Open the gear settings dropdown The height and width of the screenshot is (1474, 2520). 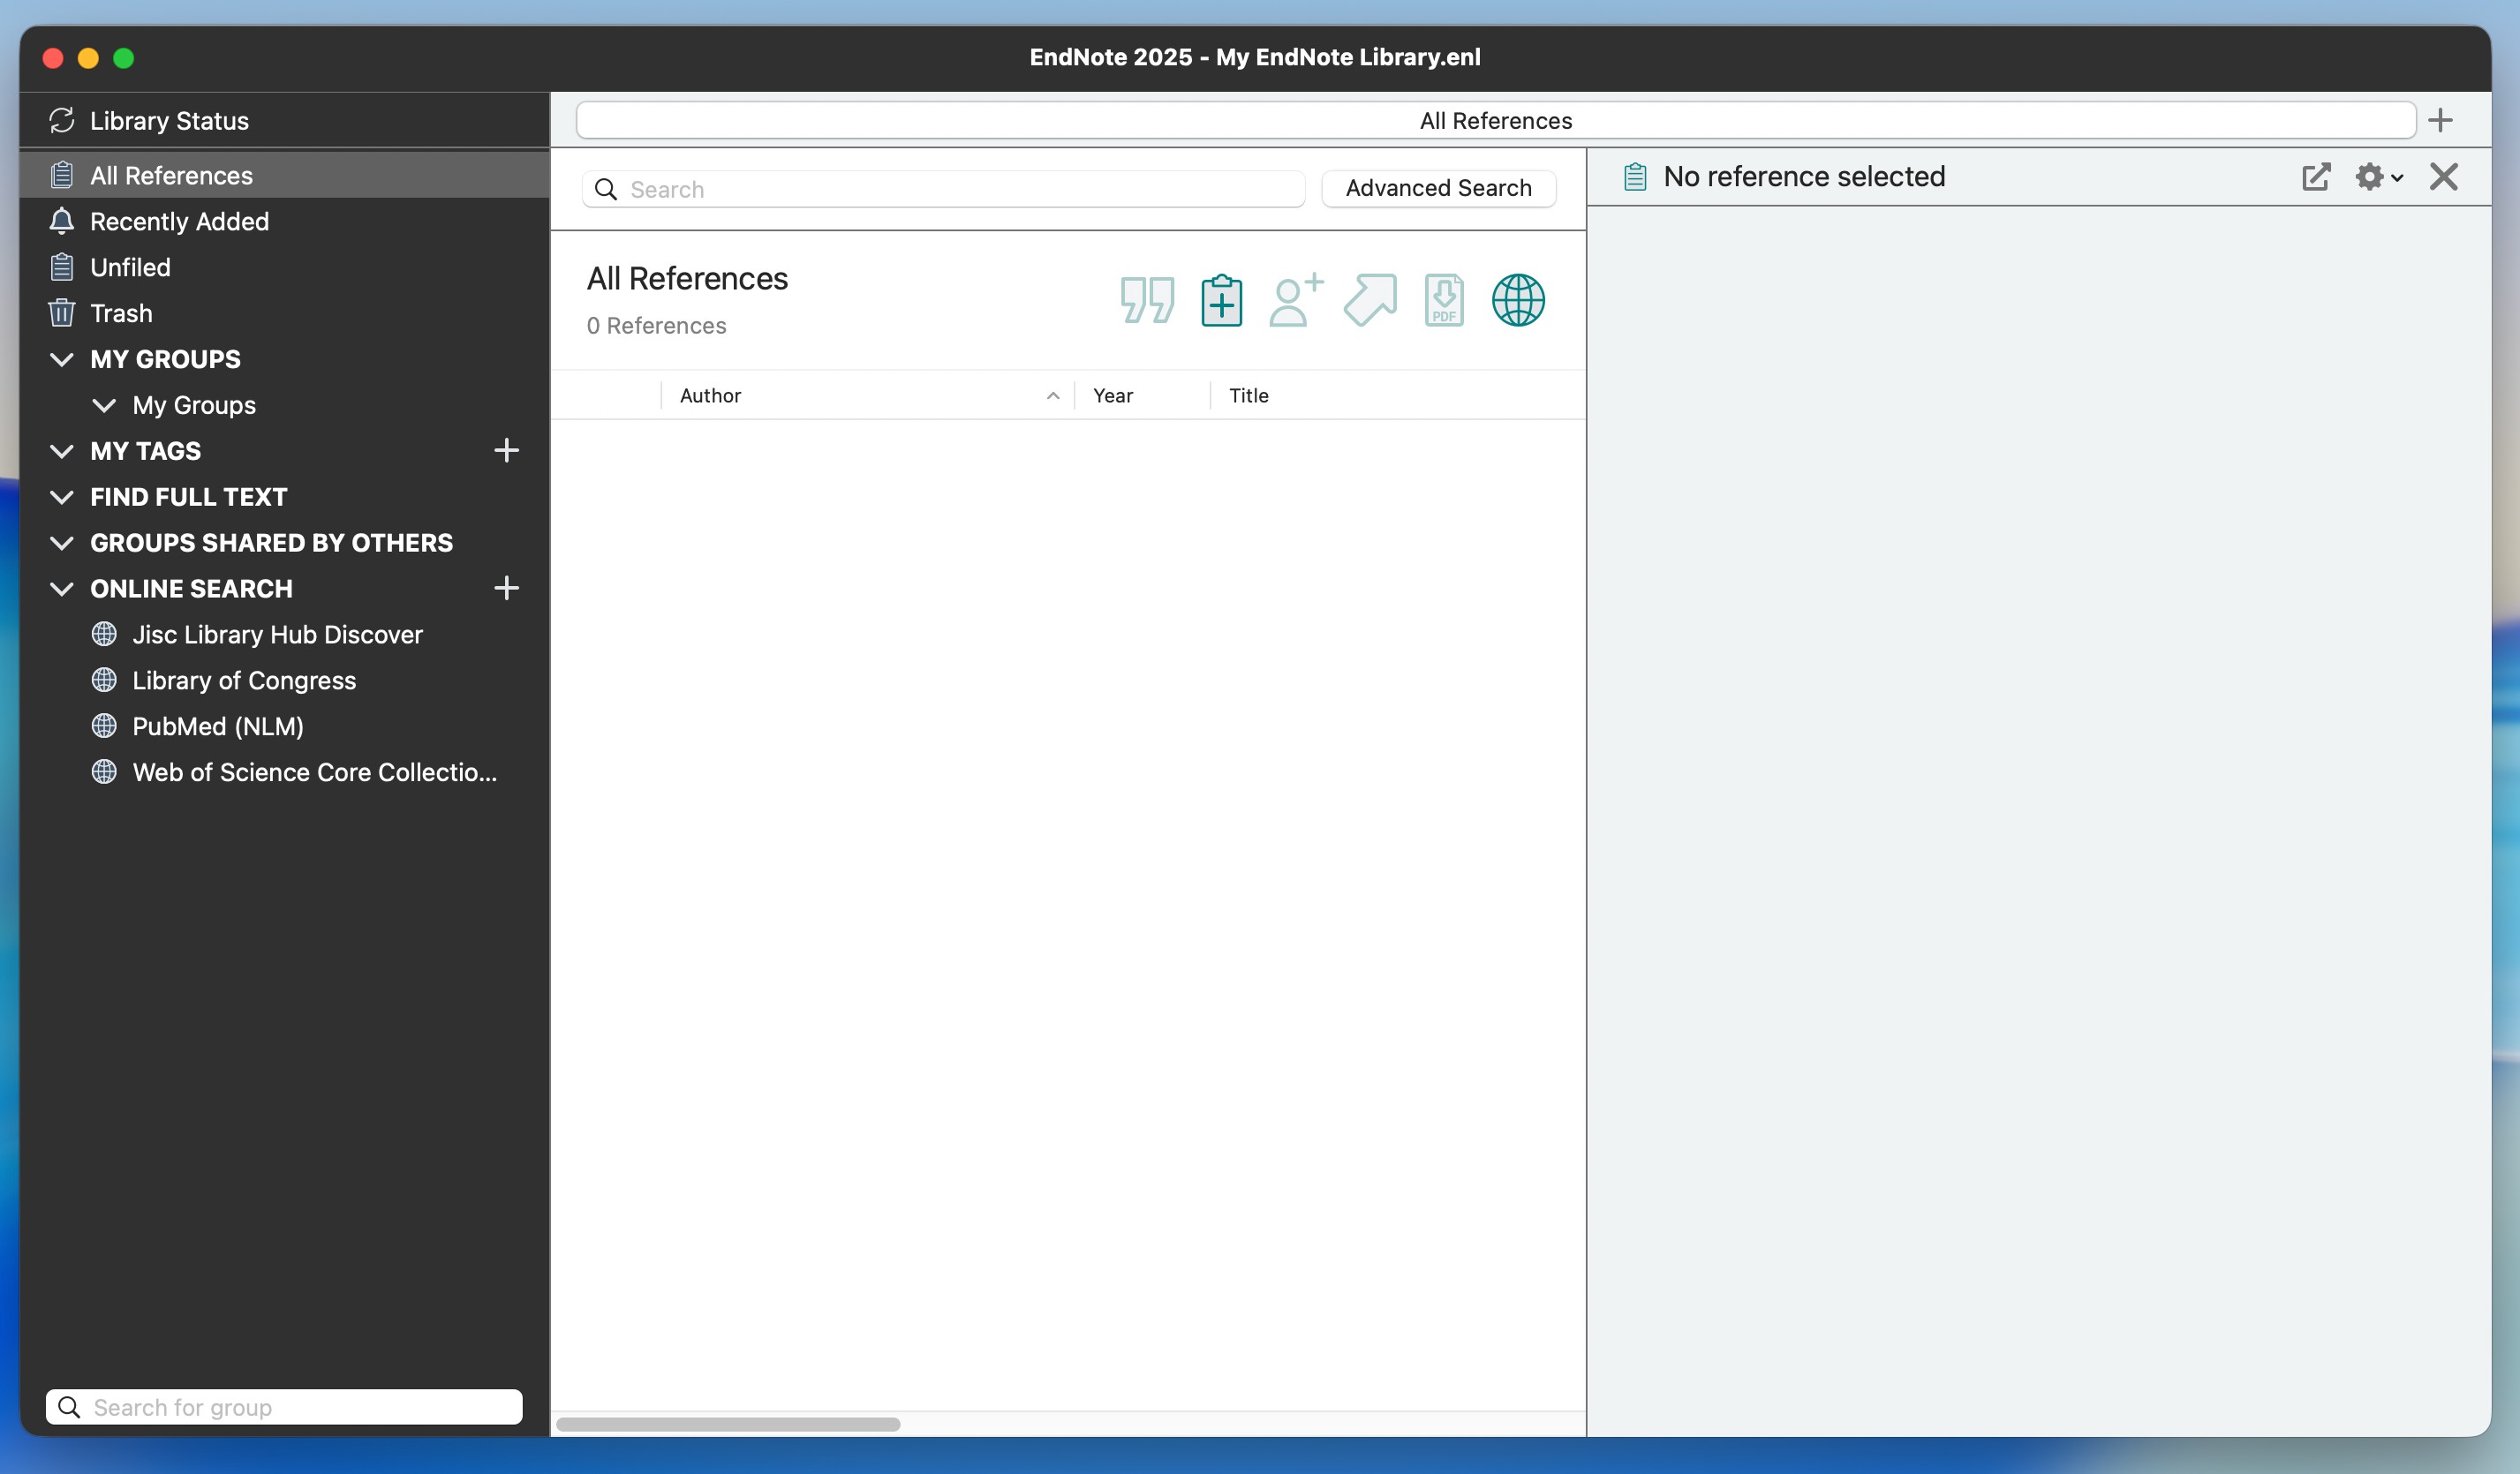point(2378,177)
